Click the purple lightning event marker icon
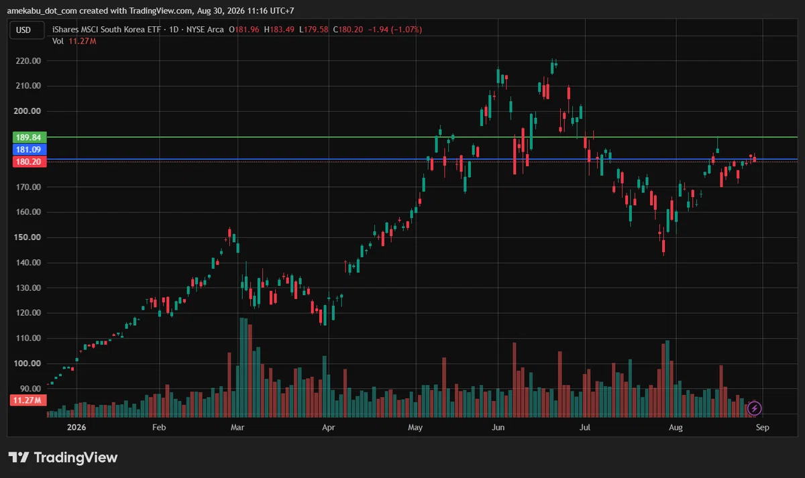Screen dimensions: 805x478 point(755,408)
